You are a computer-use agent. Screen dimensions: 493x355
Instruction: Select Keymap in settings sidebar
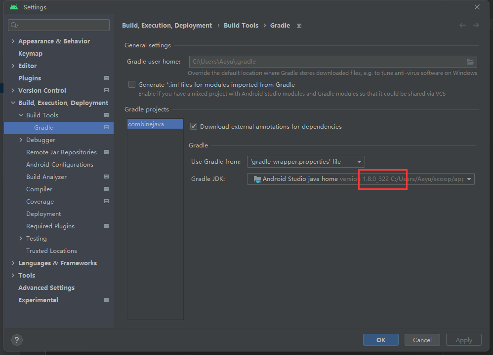point(30,53)
